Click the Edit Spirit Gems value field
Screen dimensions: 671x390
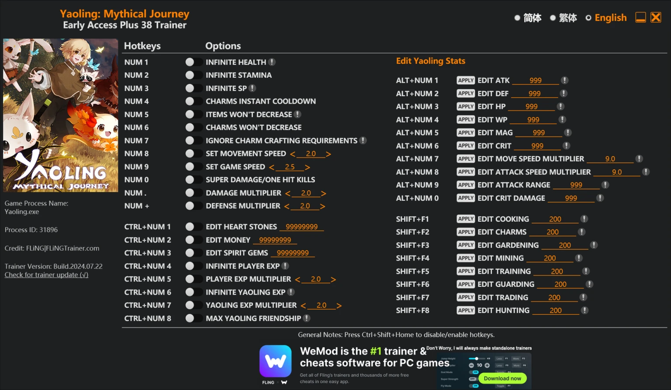293,253
